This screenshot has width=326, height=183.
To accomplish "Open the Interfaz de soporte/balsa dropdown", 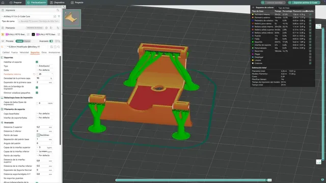I will (x=45, y=117).
